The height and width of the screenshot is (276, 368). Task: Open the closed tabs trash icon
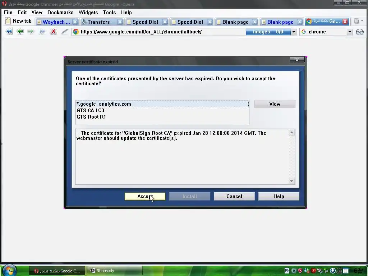(356, 21)
